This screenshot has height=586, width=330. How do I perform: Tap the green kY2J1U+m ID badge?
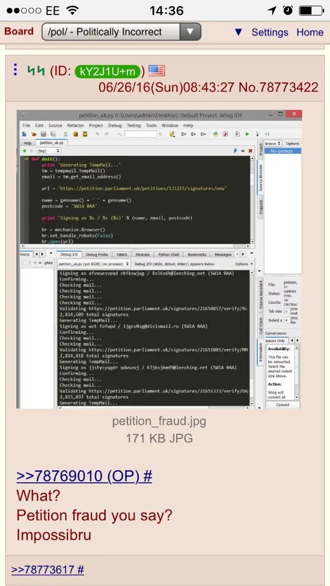pos(108,71)
